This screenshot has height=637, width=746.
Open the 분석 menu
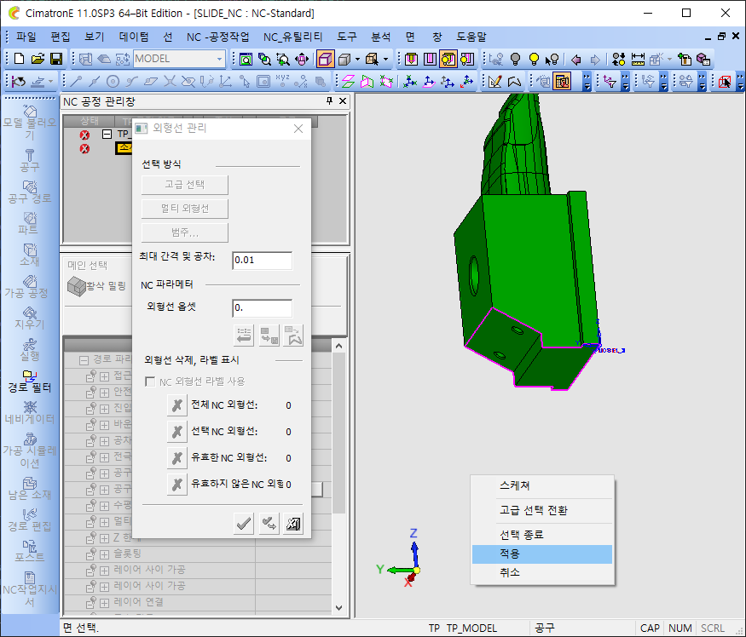click(380, 37)
